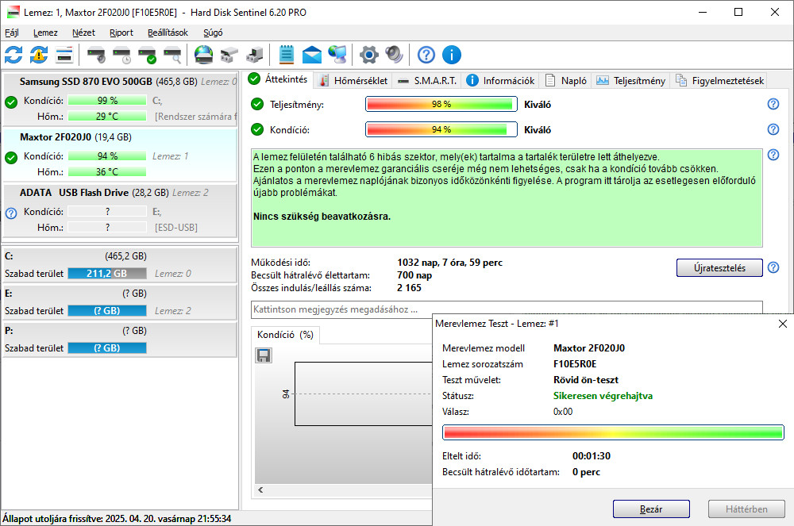Screen dimensions: 794x526
Task: Open the Fájl menu
Action: pos(12,33)
